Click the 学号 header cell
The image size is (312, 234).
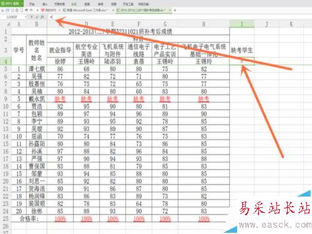click(x=19, y=50)
